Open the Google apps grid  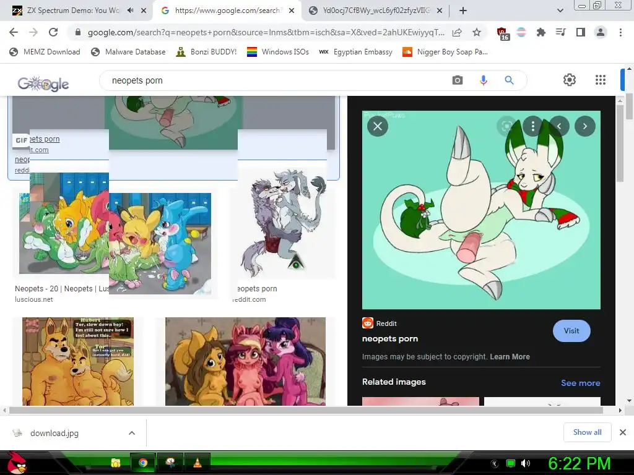pyautogui.click(x=601, y=80)
